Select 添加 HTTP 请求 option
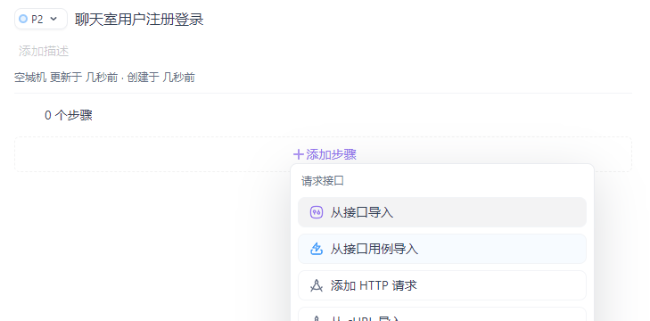Viewport: 650px width, 321px height. (442, 285)
